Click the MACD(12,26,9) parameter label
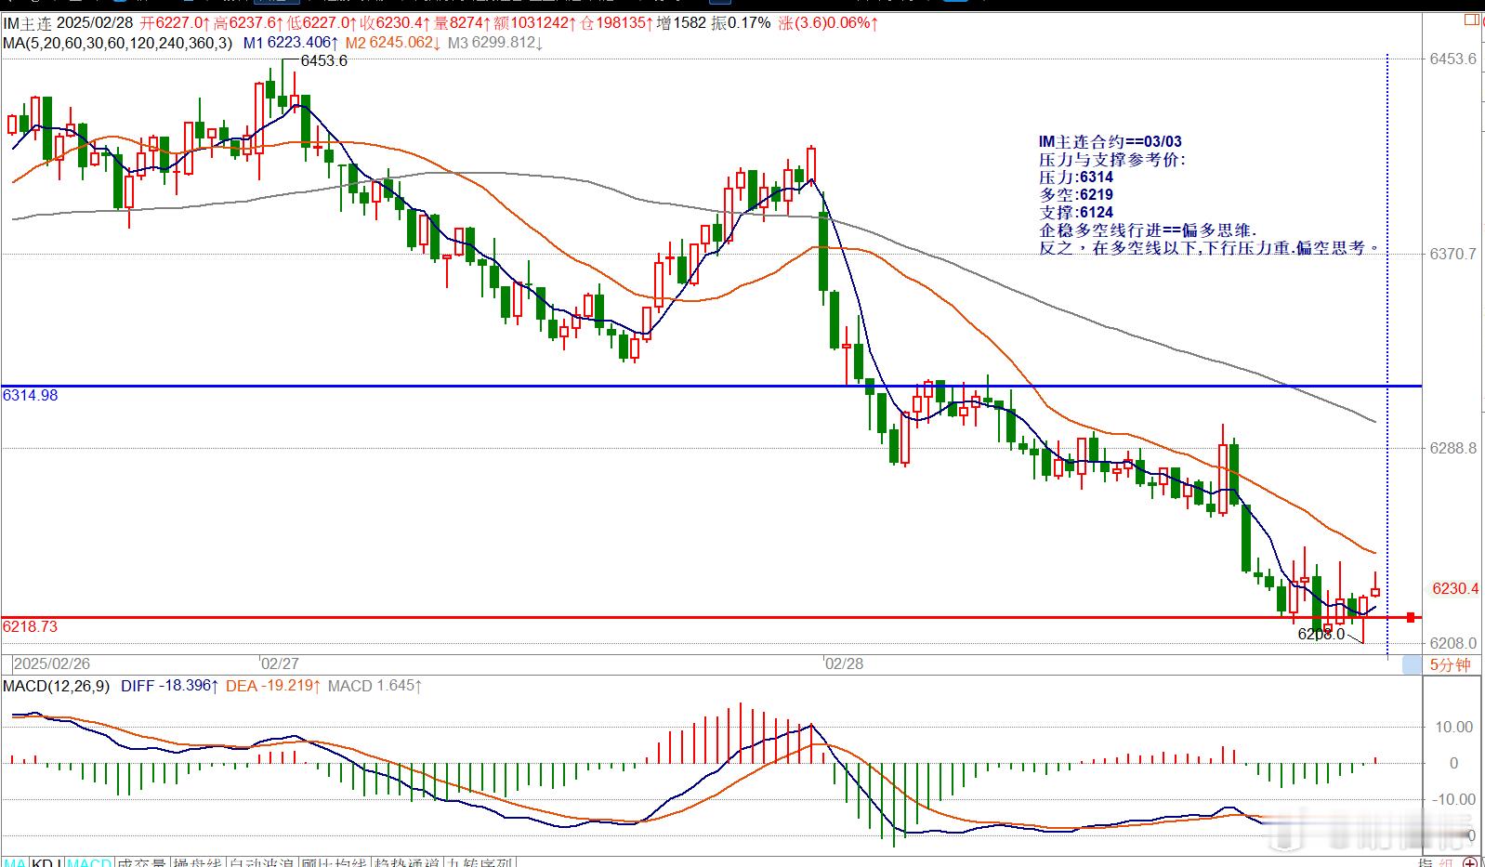This screenshot has height=867, width=1485. (x=57, y=686)
